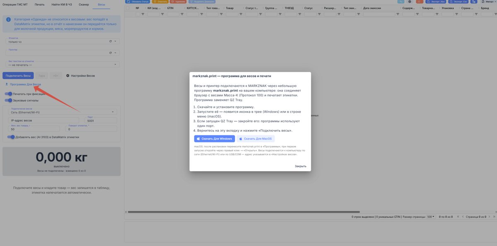Switch to the Найти КМ в ЧЗ tab
The image size is (497, 246).
click(x=61, y=4)
